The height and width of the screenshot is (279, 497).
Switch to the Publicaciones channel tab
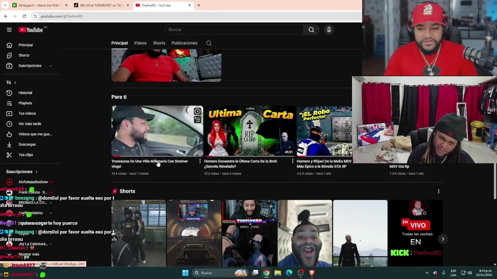tap(184, 43)
